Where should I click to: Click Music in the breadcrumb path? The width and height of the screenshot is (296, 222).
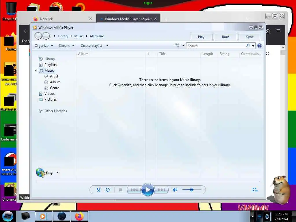pyautogui.click(x=79, y=36)
